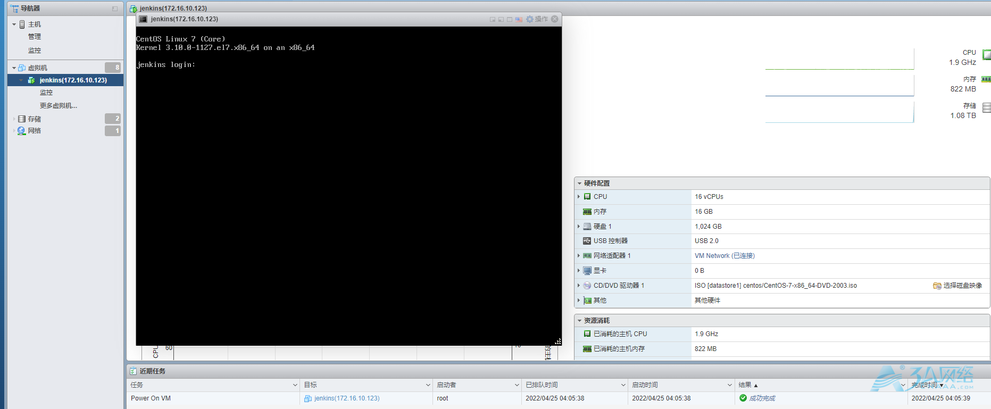Click the second window-size icon in console title bar
The width and height of the screenshot is (991, 409).
click(501, 19)
